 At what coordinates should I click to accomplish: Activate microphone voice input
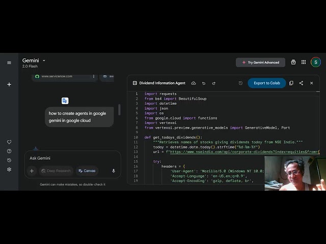[114, 171]
